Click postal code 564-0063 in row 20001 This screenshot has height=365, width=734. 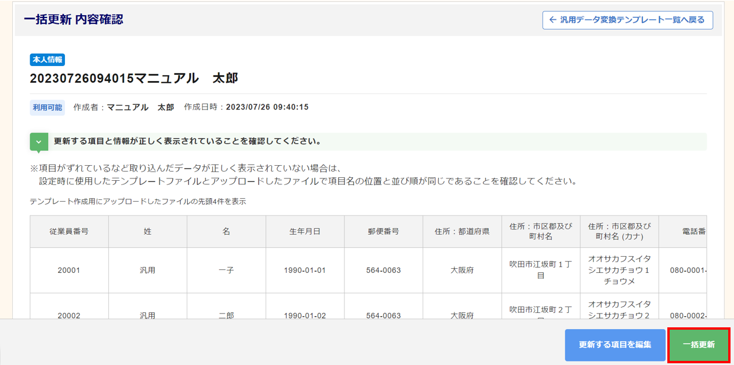(x=384, y=271)
